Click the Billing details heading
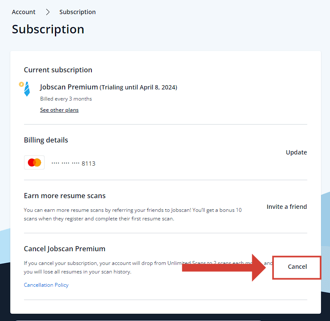 (x=46, y=140)
